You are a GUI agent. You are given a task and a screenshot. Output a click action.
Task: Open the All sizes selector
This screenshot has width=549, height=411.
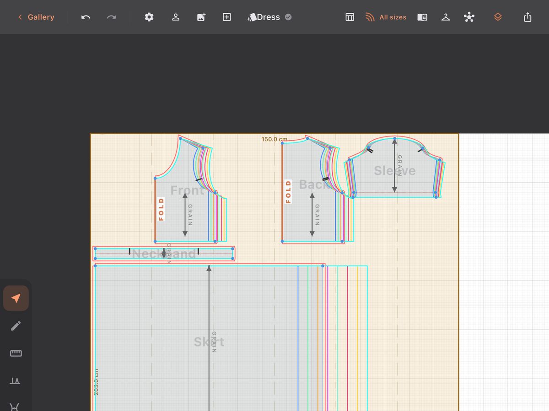tap(386, 17)
